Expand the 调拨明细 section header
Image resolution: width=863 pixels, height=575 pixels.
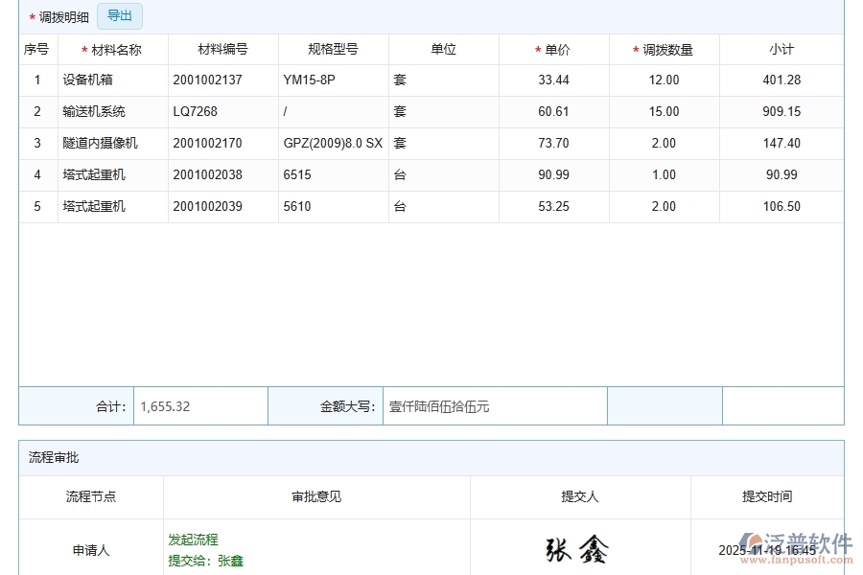coord(62,16)
